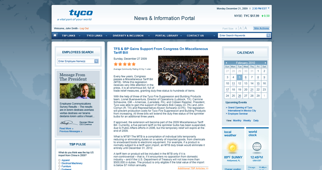Click the 2:30 PM EST time text

260,8
